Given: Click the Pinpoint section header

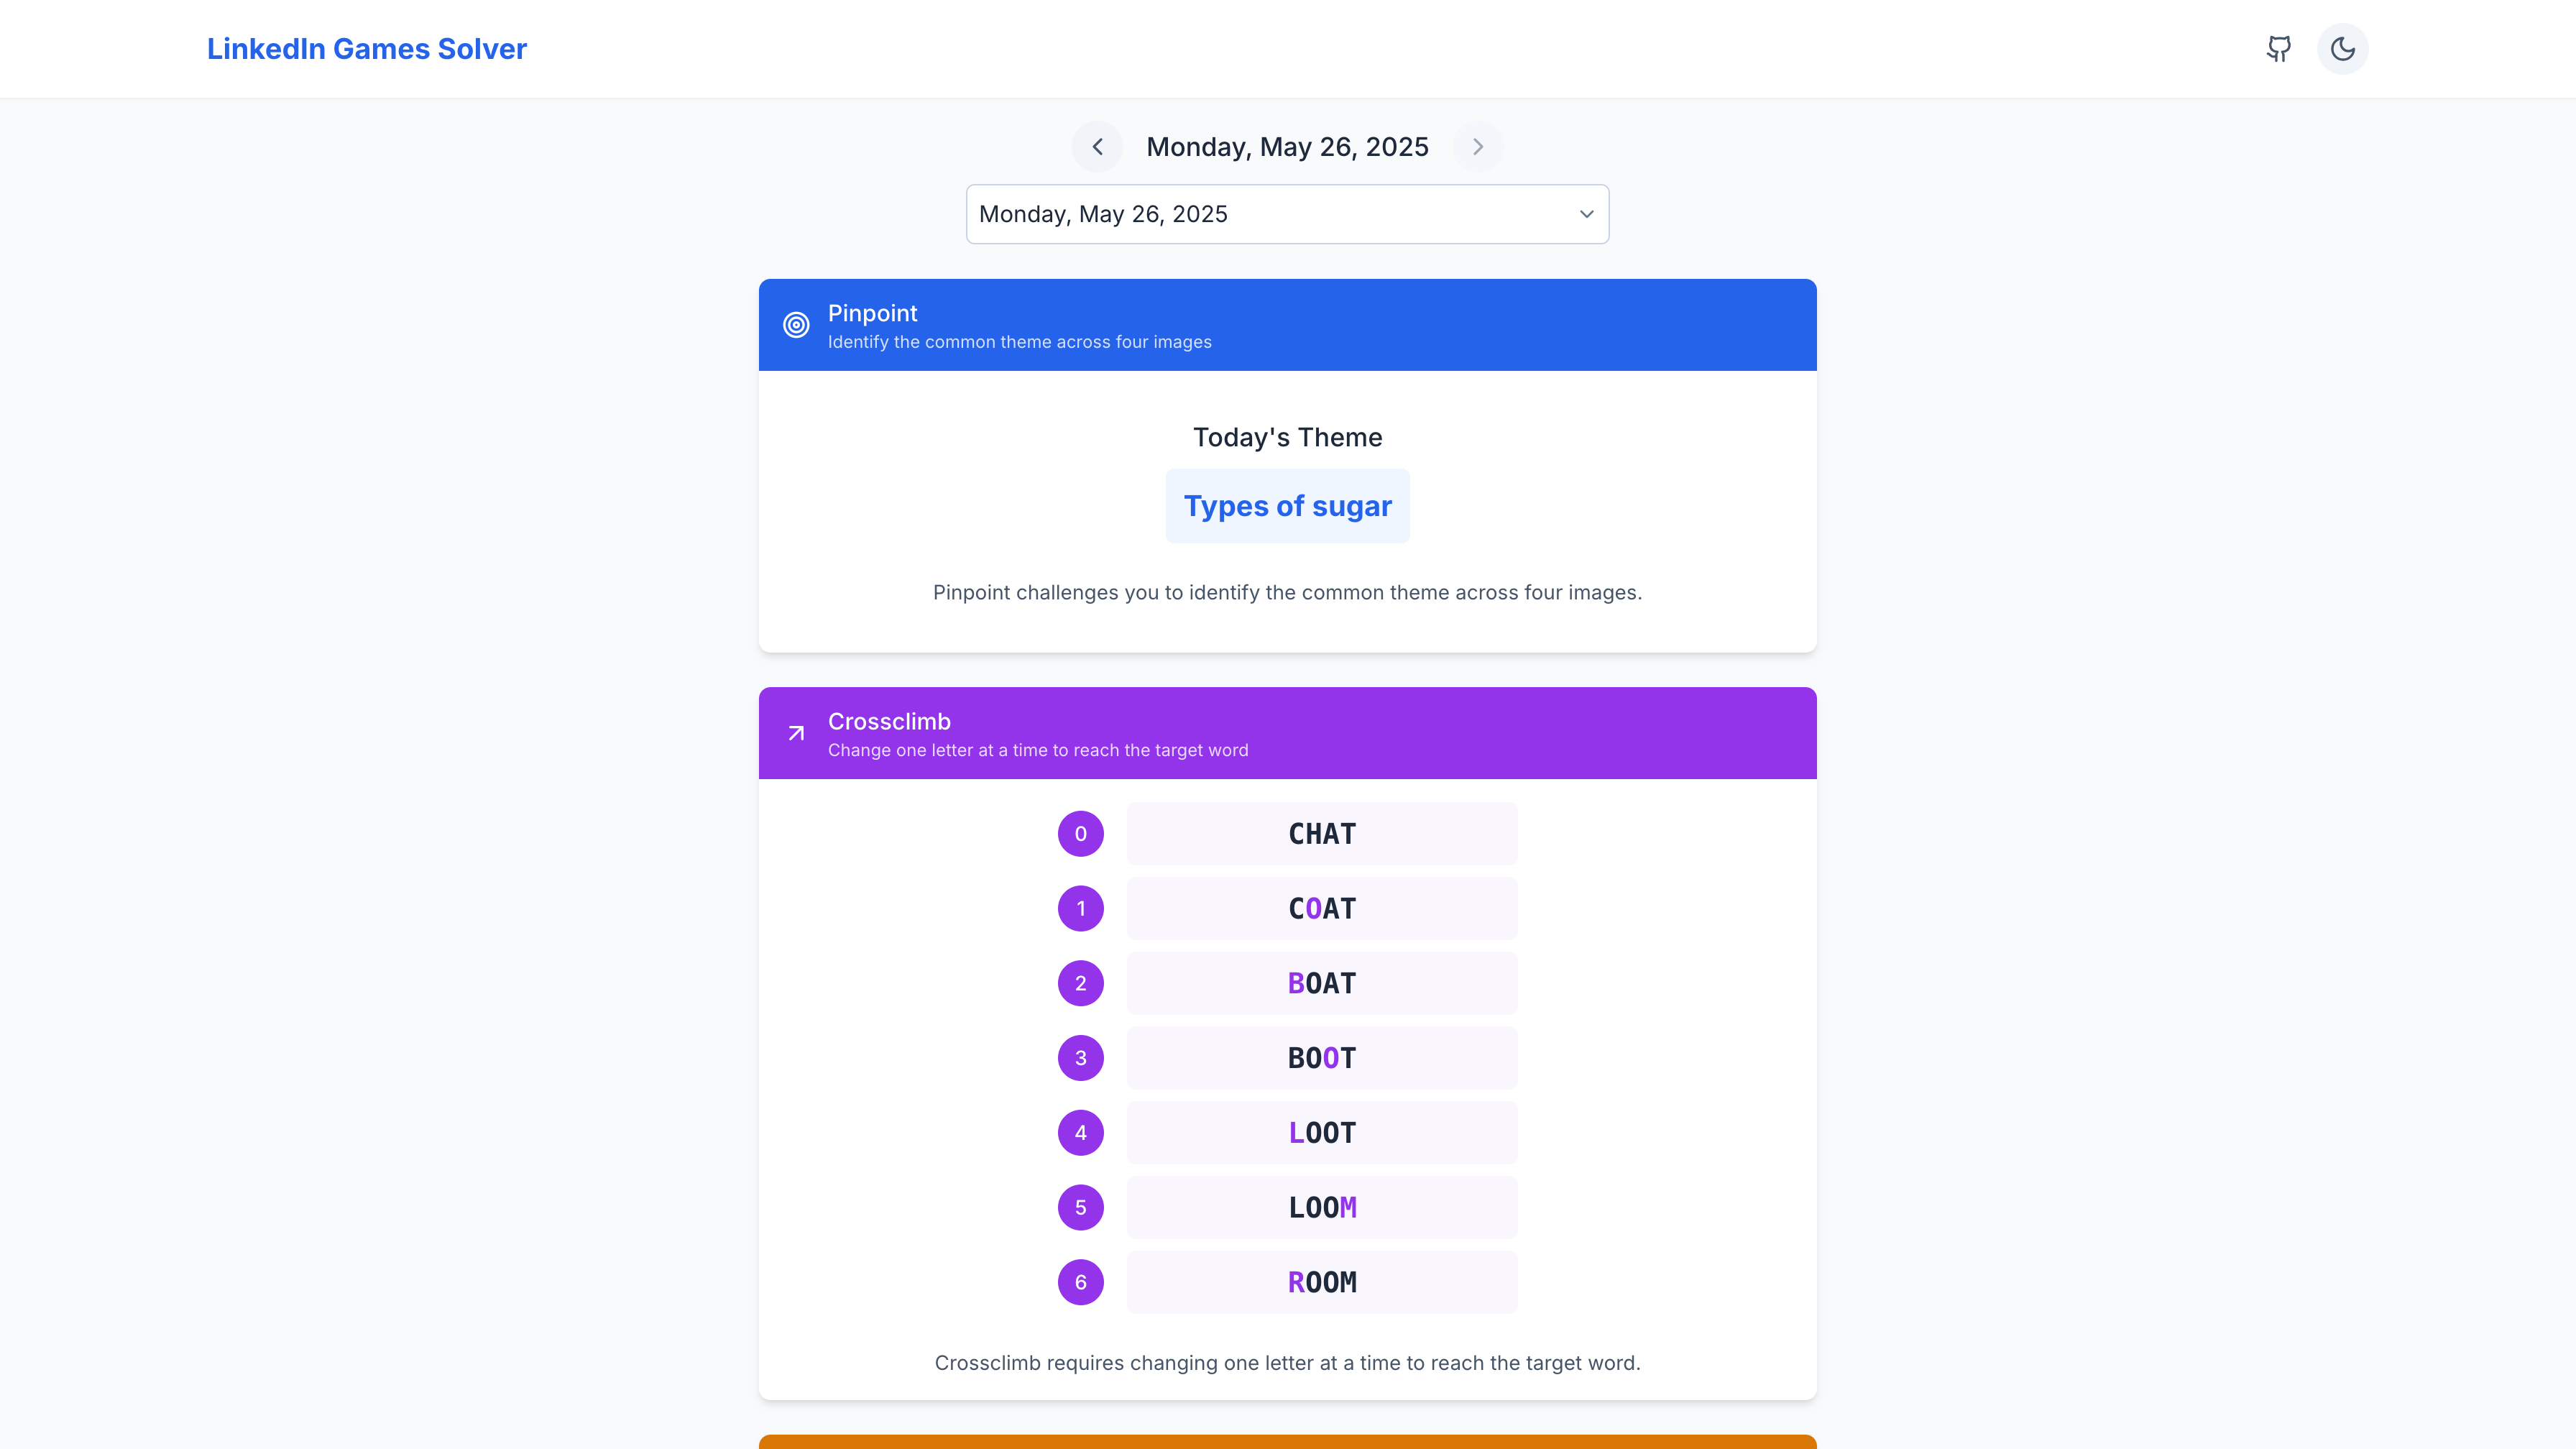Looking at the screenshot, I should tap(1287, 325).
